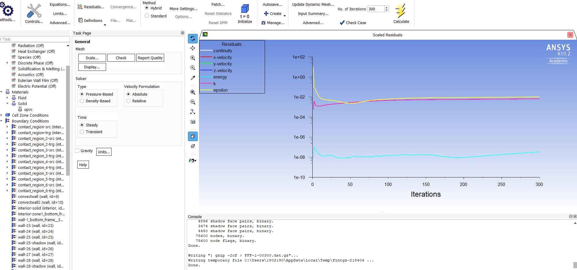
Task: Click the Console float icon
Action: (x=571, y=216)
